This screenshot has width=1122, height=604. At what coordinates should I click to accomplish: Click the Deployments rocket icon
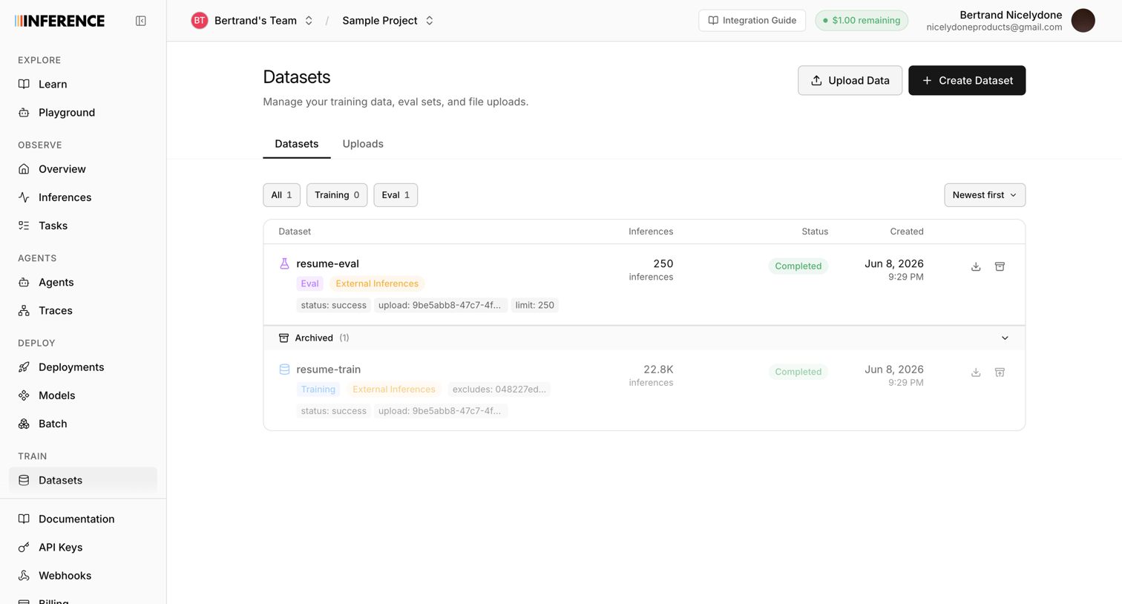[x=24, y=367]
